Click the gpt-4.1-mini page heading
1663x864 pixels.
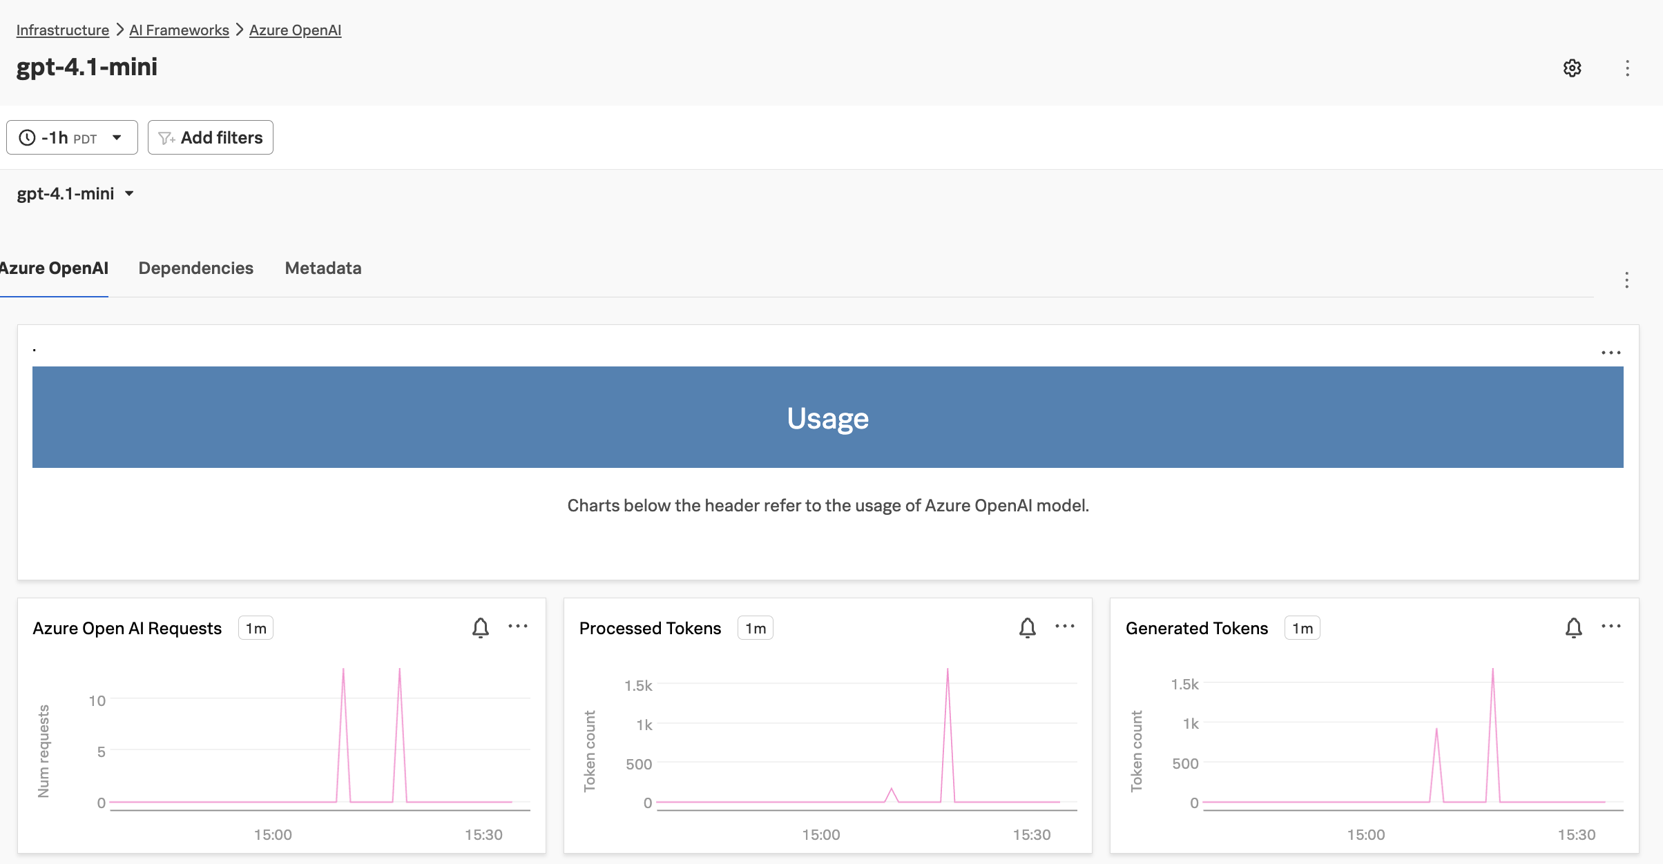tap(87, 67)
